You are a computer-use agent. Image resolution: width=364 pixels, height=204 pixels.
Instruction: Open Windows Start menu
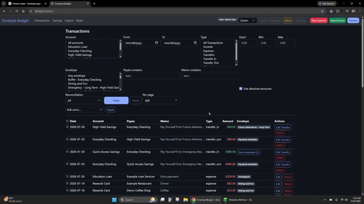point(114,199)
